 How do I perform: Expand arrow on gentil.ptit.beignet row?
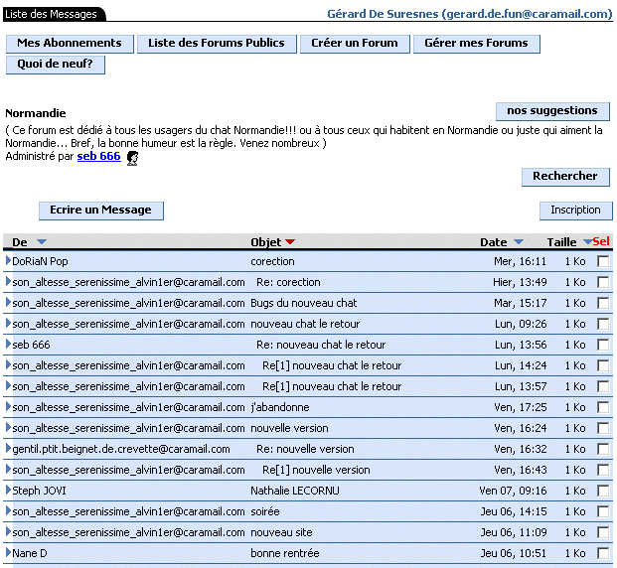(x=8, y=448)
